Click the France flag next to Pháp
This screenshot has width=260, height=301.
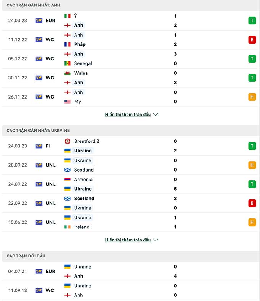(x=67, y=45)
